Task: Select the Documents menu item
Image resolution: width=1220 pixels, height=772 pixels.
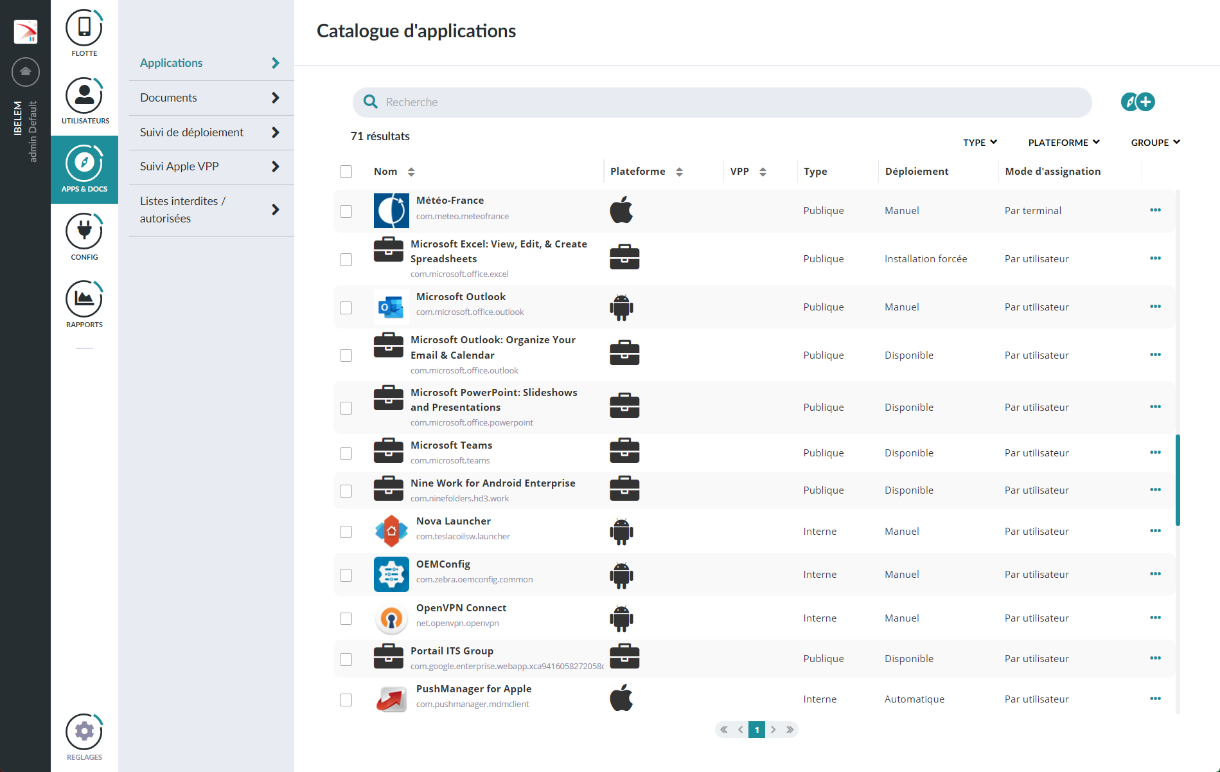Action: (x=211, y=98)
